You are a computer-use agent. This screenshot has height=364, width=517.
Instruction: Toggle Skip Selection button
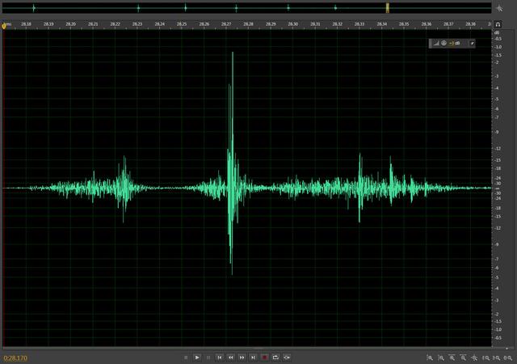pyautogui.click(x=287, y=358)
